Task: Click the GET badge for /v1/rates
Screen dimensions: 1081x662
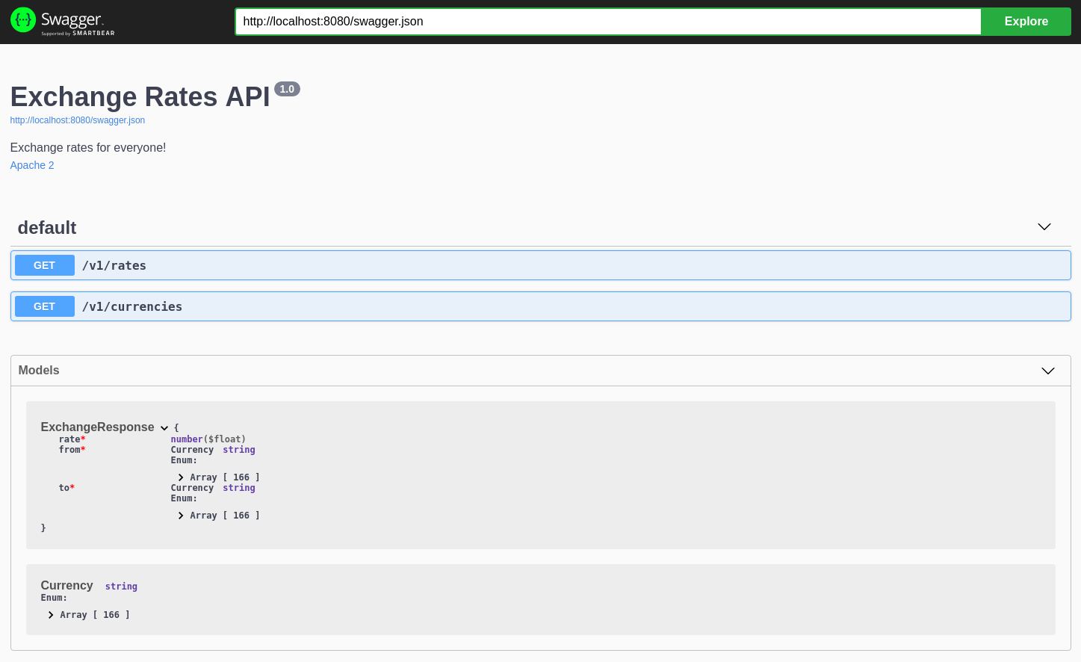Action: point(45,265)
